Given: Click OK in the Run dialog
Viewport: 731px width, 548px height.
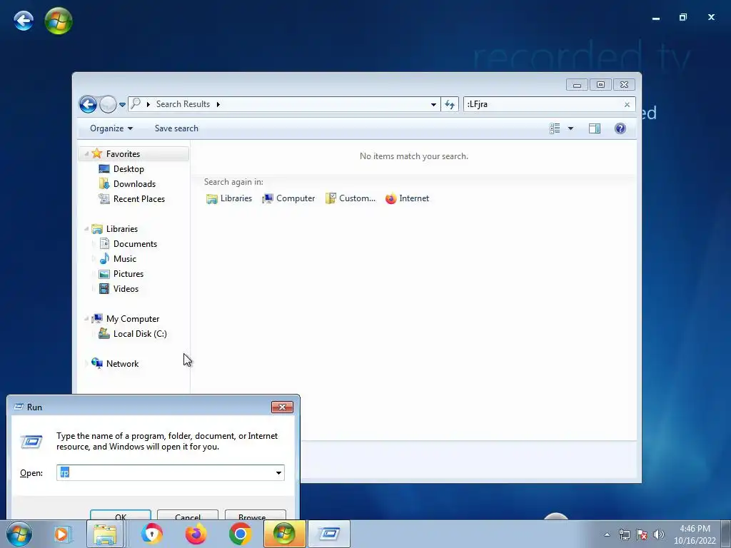Looking at the screenshot, I should (x=120, y=517).
